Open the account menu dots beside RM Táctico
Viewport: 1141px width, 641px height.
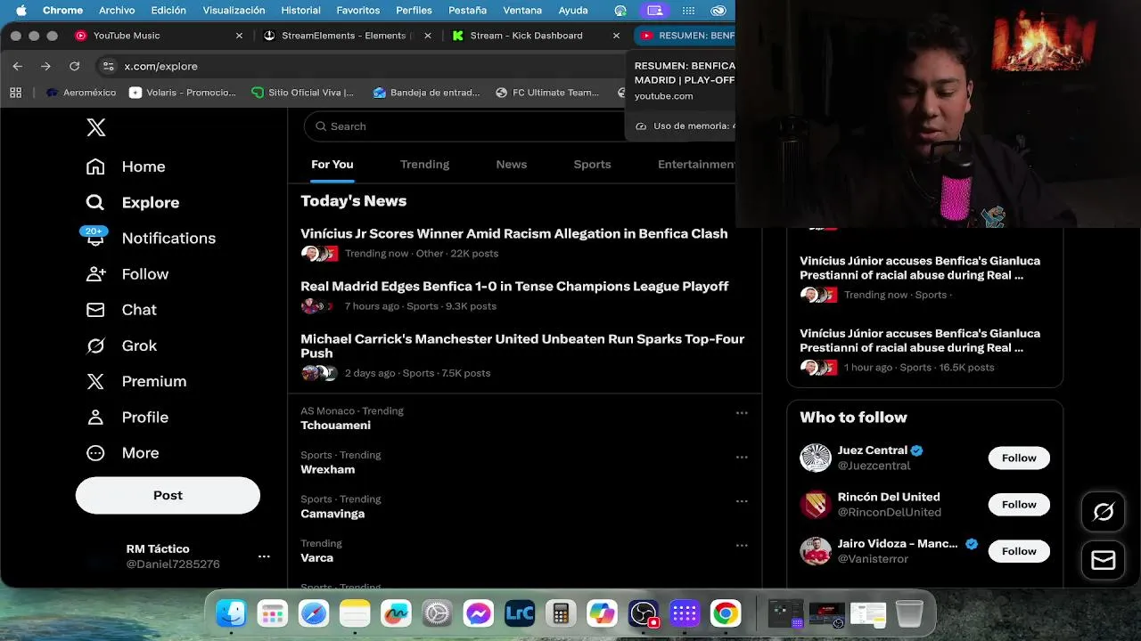coord(264,556)
